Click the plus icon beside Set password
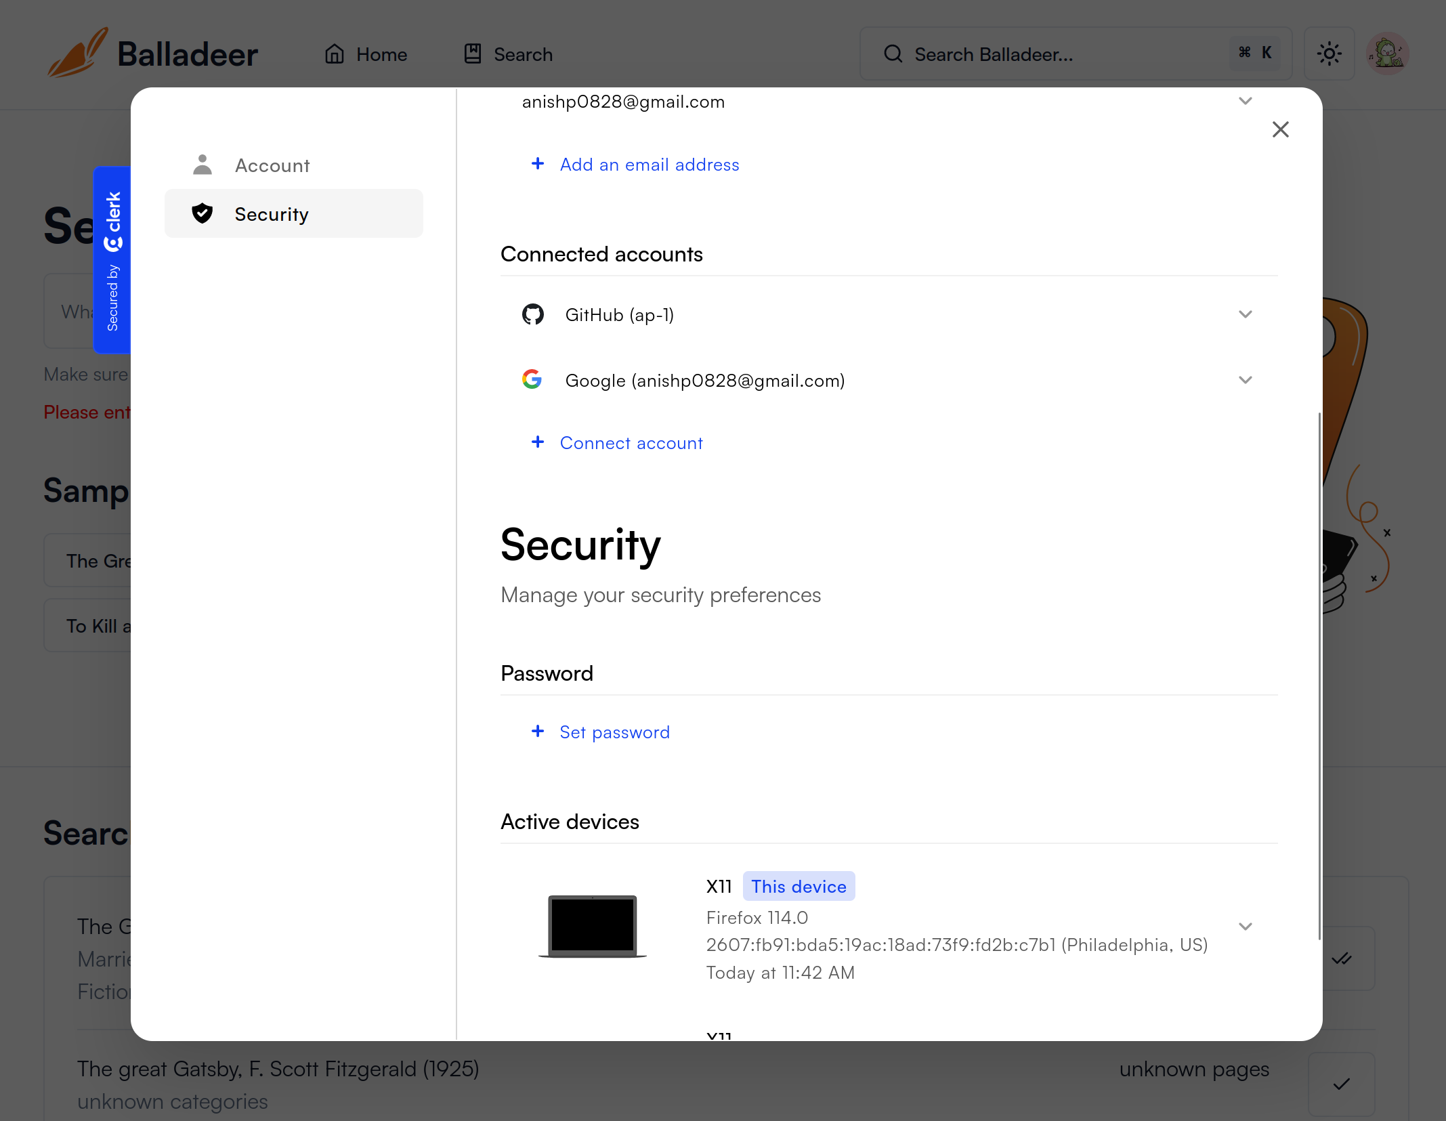This screenshot has height=1121, width=1446. (538, 732)
